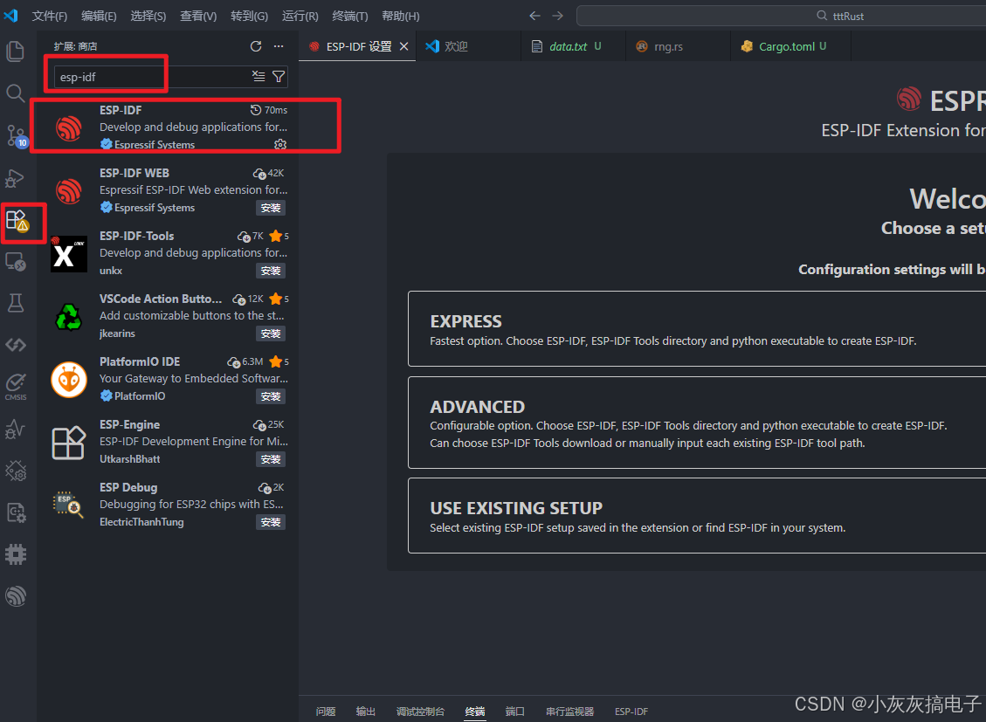Viewport: 986px width, 722px height.
Task: Install VSCode Action Buttons extension
Action: tap(271, 333)
